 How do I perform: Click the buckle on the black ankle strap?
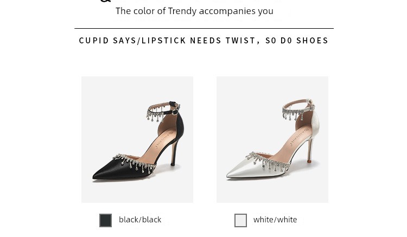click(x=175, y=112)
